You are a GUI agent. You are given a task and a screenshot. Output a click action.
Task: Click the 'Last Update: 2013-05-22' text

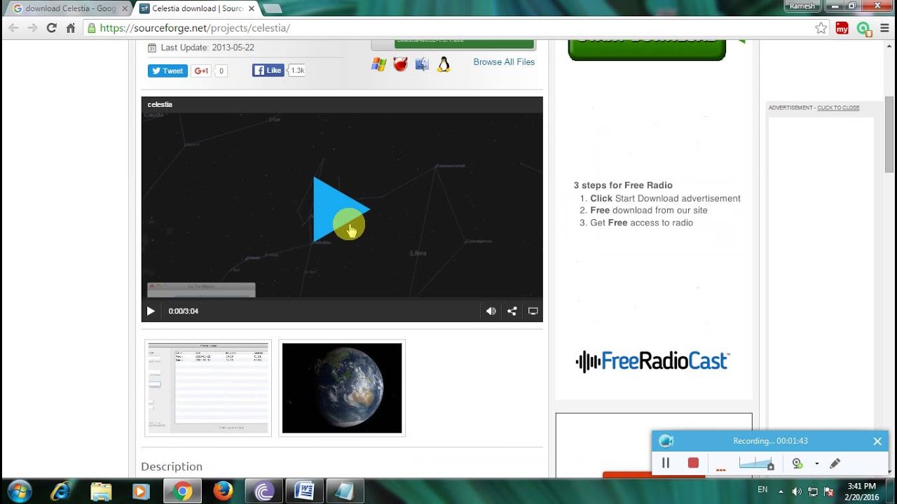207,48
